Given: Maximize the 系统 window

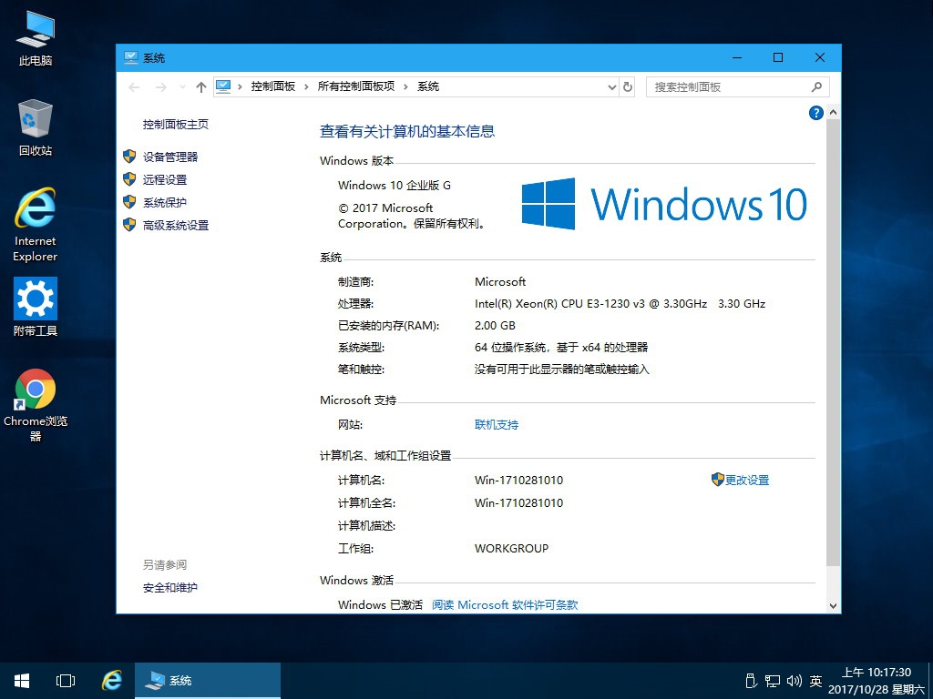Looking at the screenshot, I should 778,57.
